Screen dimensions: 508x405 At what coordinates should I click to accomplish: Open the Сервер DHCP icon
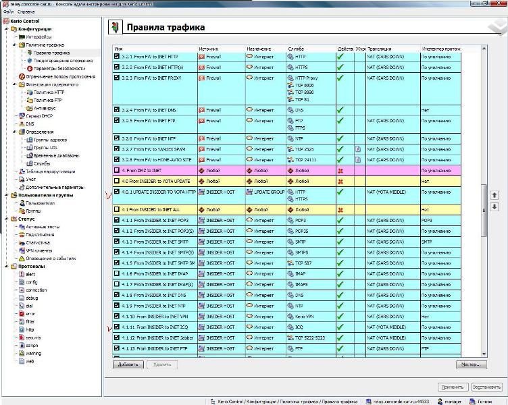click(x=22, y=116)
